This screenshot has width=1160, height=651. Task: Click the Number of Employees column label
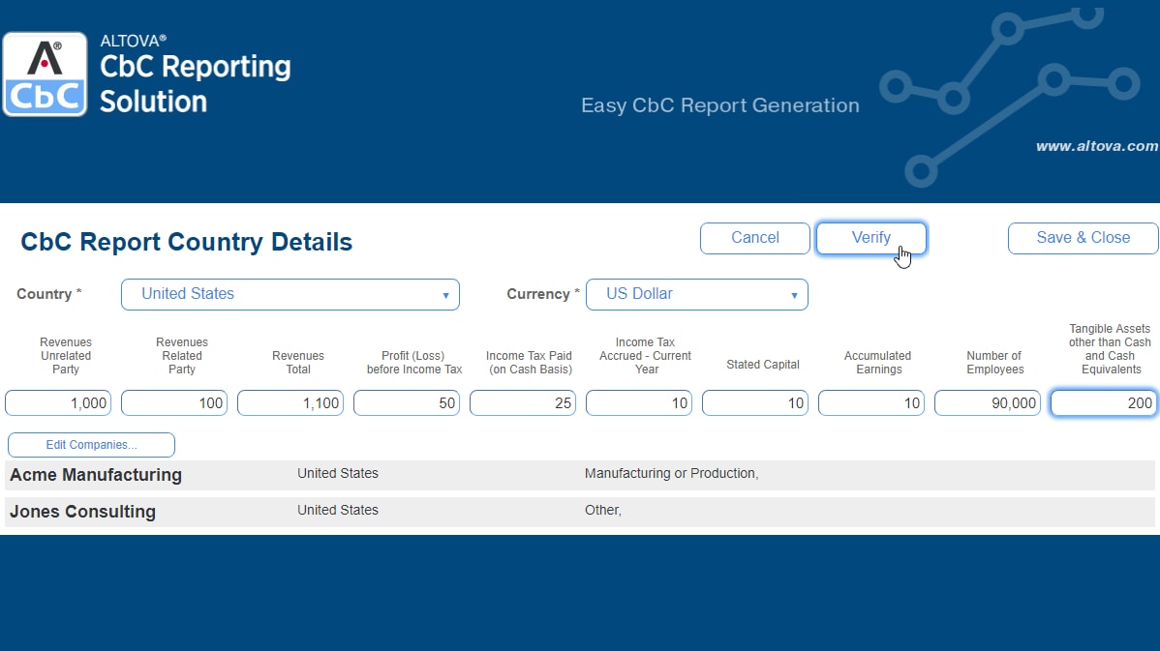pos(994,363)
